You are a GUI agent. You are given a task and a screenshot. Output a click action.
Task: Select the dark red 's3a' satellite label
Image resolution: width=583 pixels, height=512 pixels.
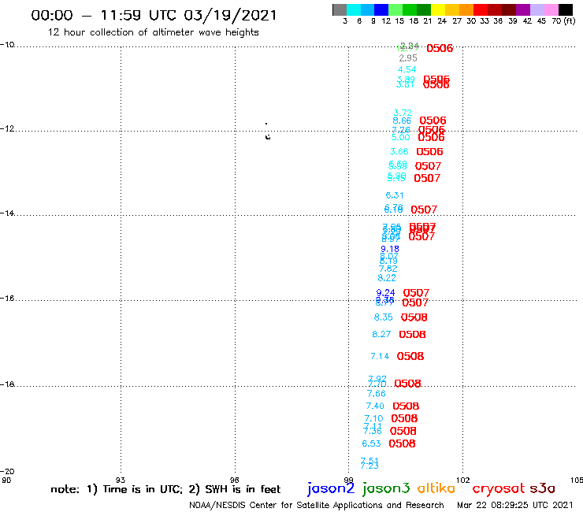(542, 488)
